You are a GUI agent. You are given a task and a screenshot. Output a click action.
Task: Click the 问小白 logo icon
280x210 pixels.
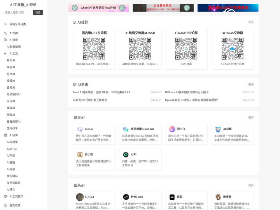point(172,129)
